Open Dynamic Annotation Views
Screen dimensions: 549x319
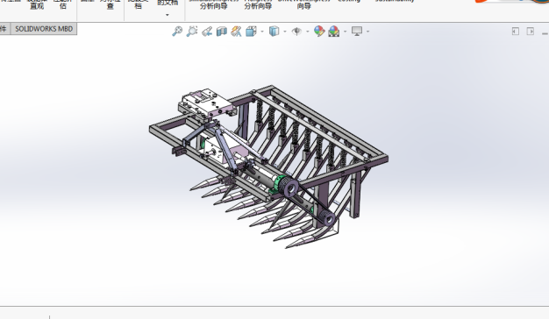[236, 32]
